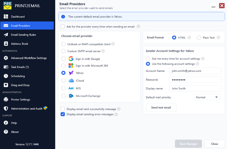This screenshot has height=149, width=227.
Task: Select the AOL provider radio button
Action: [x=63, y=88]
